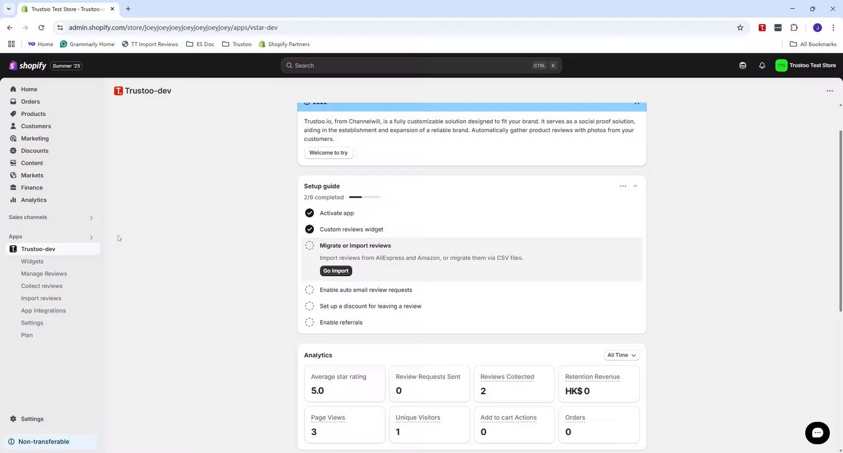
Task: Click the Welcome to try button
Action: pyautogui.click(x=328, y=153)
